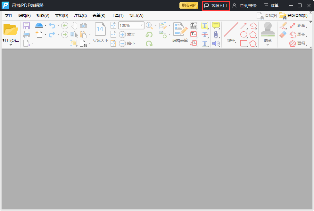
Task: Open the 菜单 hamburger menu
Action: click(271, 6)
